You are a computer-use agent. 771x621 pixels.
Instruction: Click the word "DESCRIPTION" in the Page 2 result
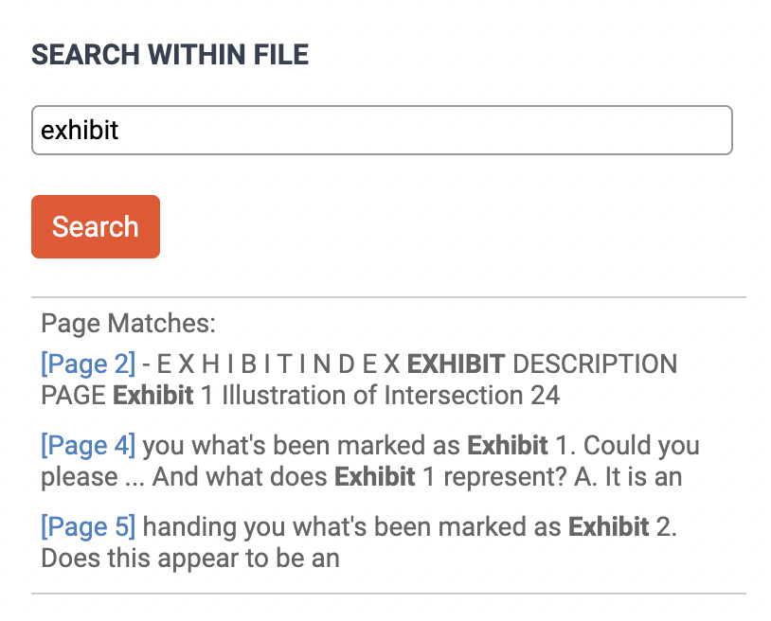click(595, 364)
